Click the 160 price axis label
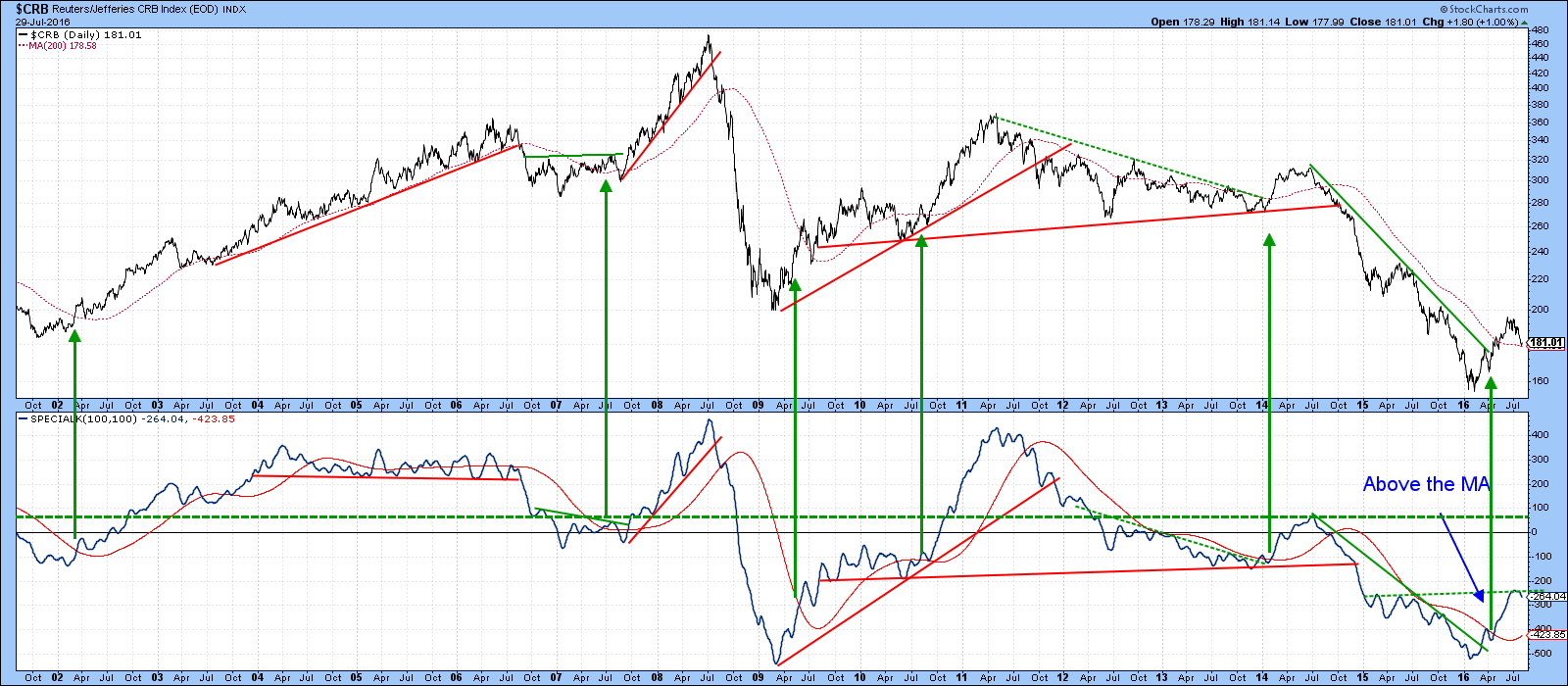The height and width of the screenshot is (686, 1568). click(1540, 381)
